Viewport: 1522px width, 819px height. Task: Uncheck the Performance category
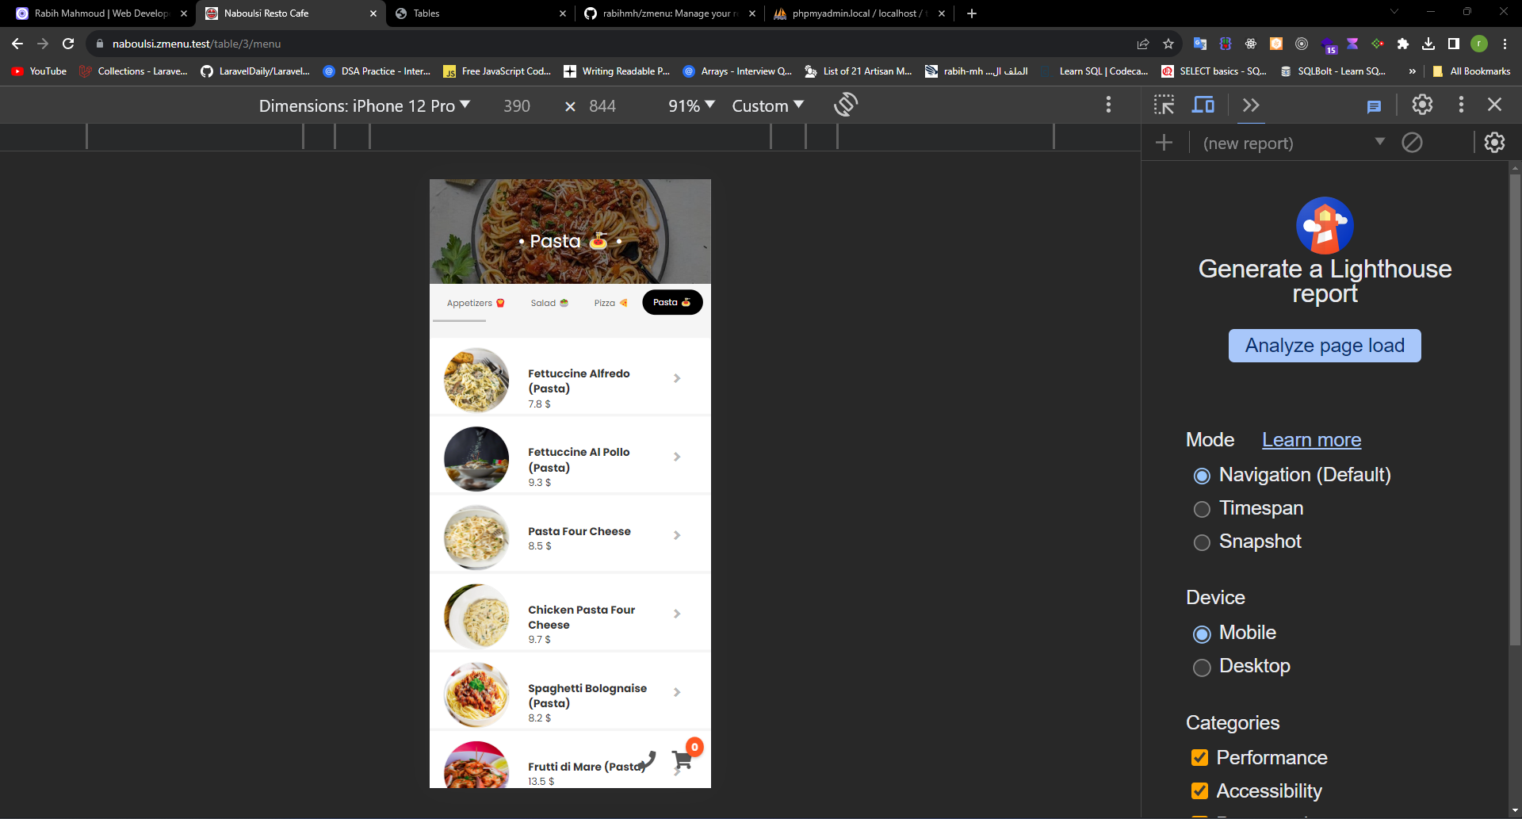(1200, 758)
